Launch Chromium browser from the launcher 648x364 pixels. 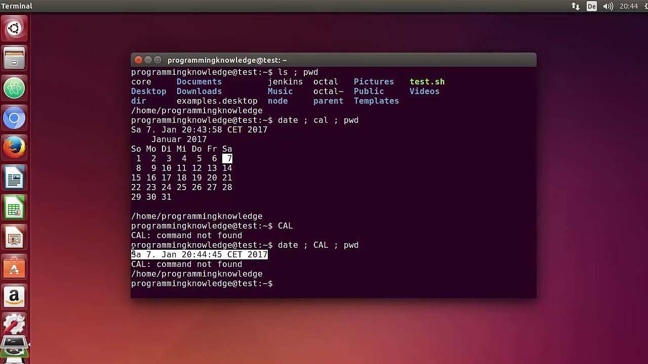pos(14,118)
